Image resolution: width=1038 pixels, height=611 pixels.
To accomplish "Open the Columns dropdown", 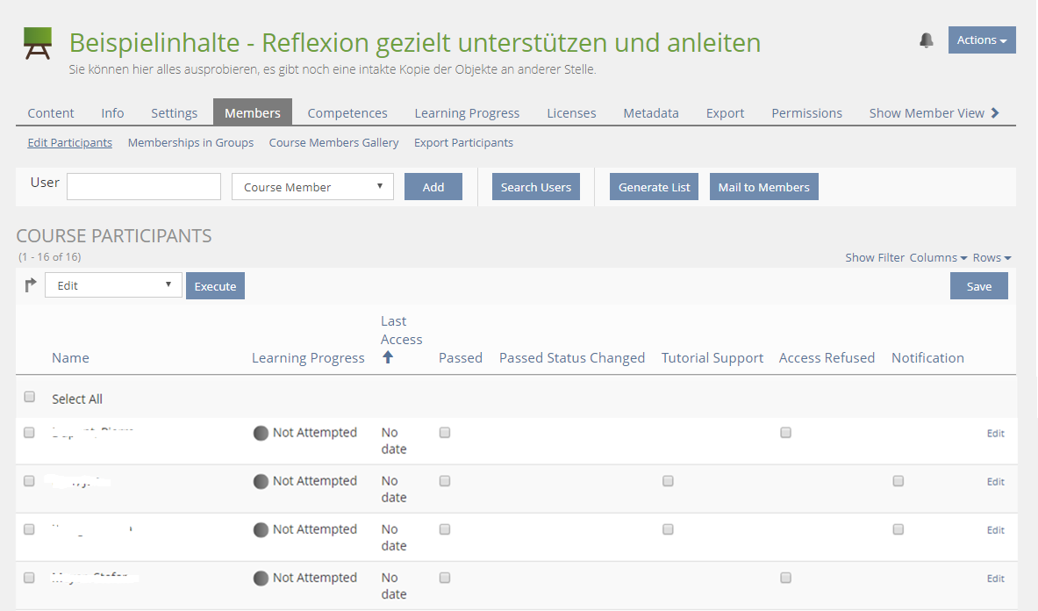I will point(938,257).
